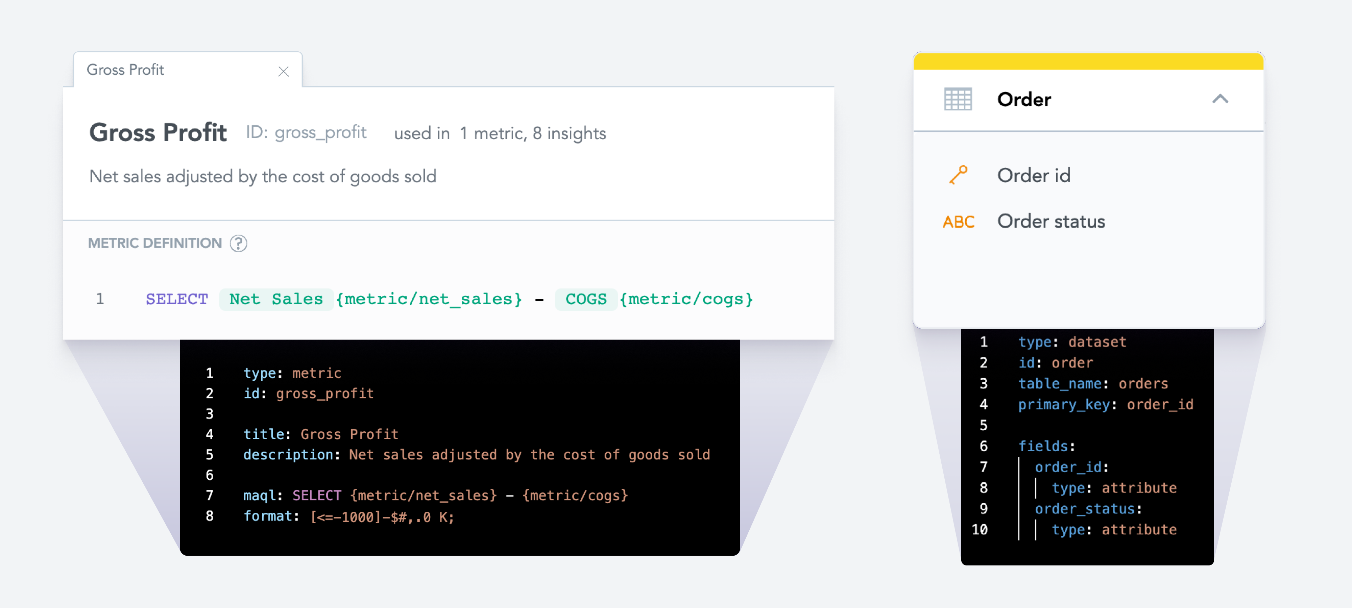Click the key icon next to Order id
This screenshot has width=1352, height=608.
(960, 175)
